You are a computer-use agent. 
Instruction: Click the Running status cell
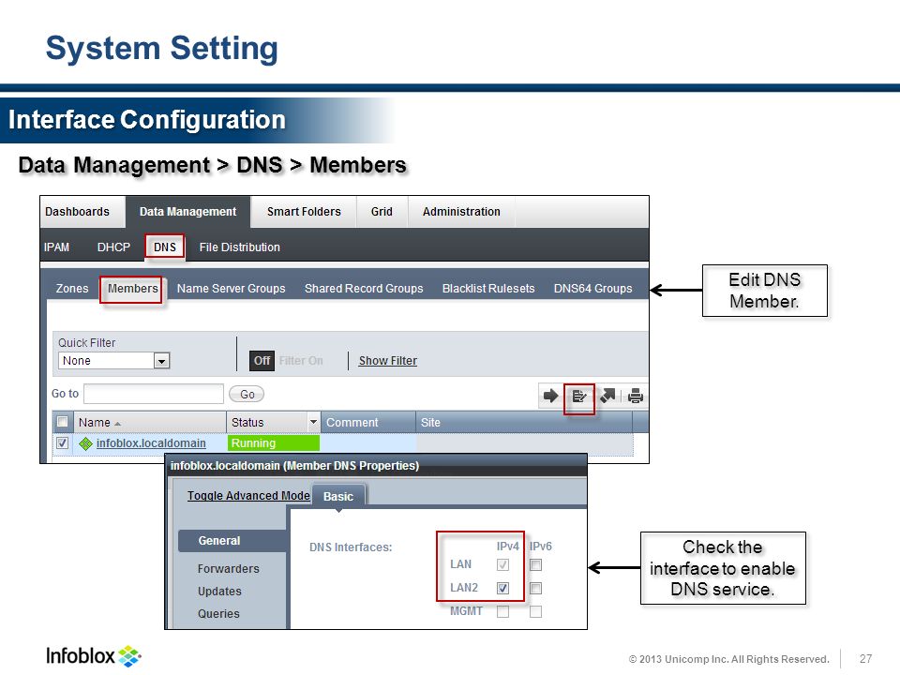click(273, 443)
